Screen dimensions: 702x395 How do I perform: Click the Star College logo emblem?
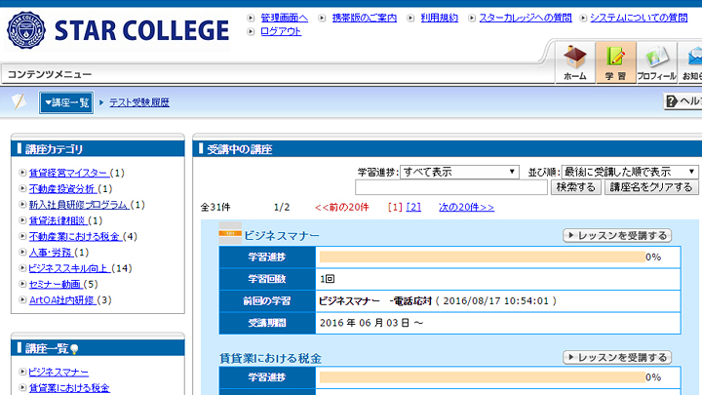26,31
